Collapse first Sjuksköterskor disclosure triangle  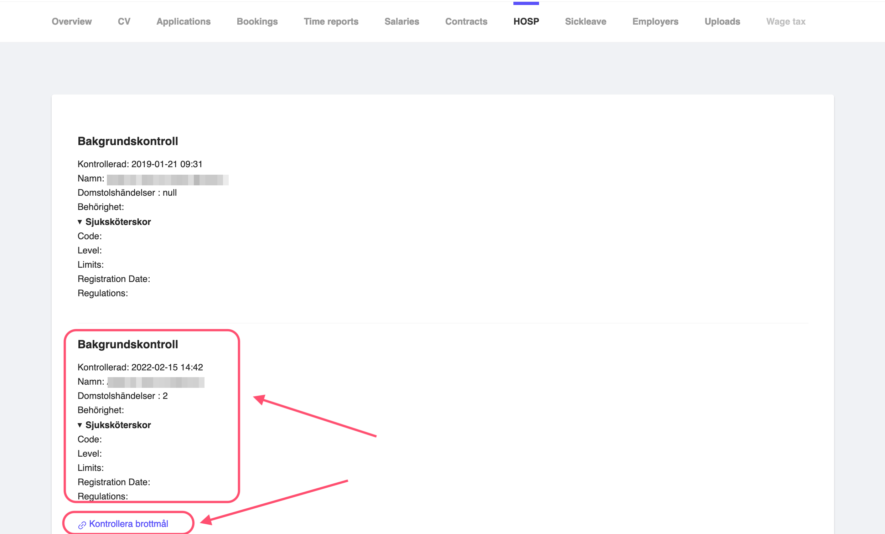pos(80,222)
